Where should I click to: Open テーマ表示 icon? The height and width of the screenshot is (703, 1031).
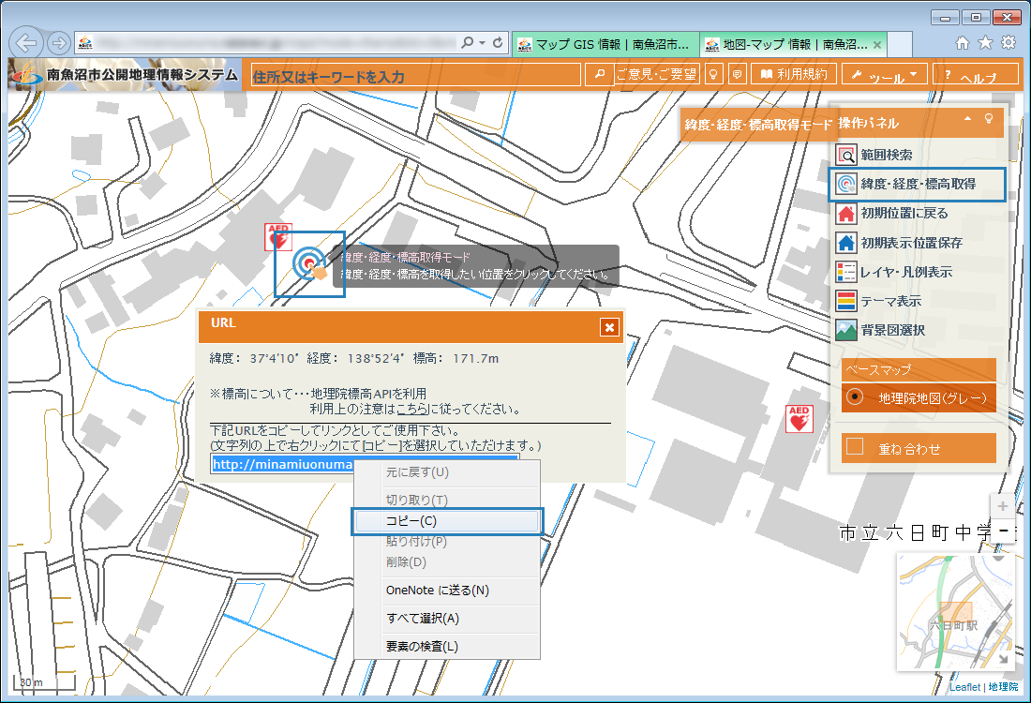(x=846, y=301)
